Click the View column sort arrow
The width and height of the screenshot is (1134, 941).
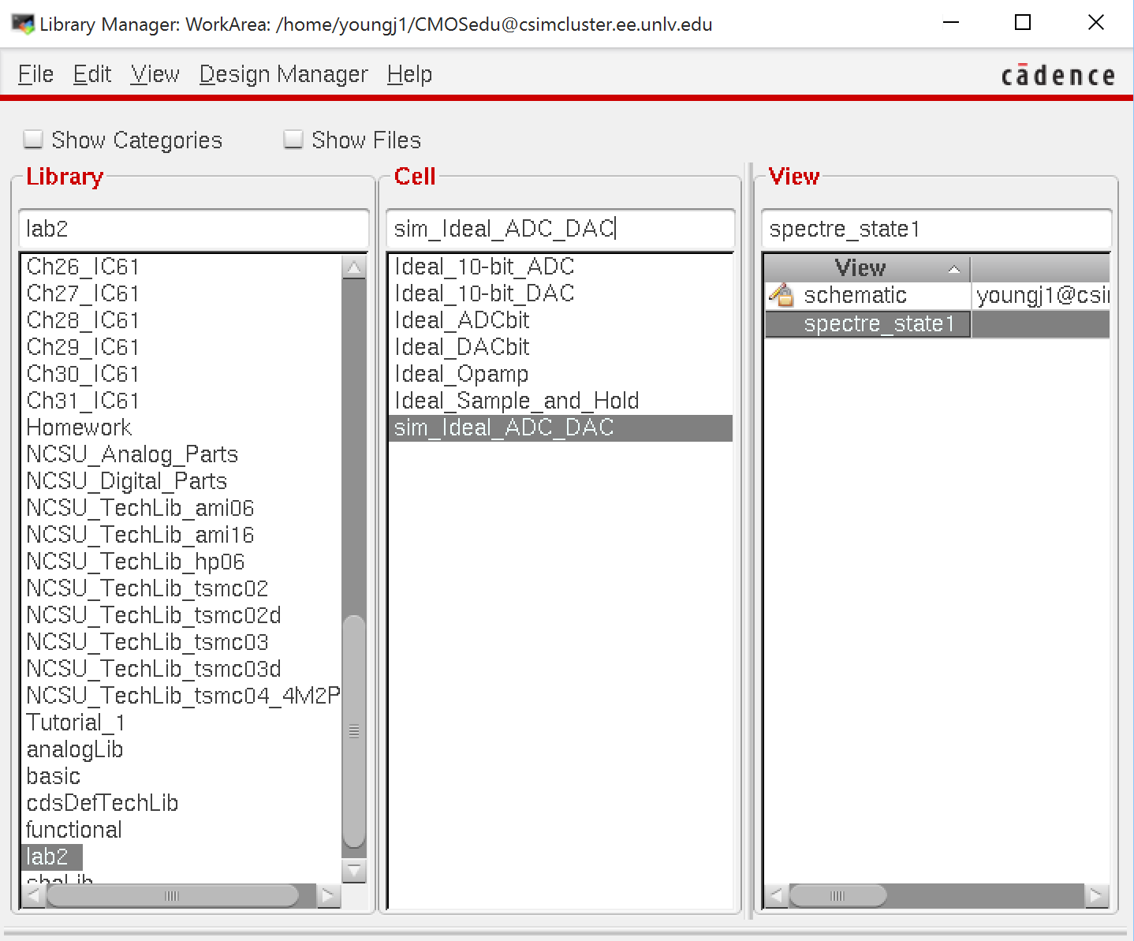(955, 268)
